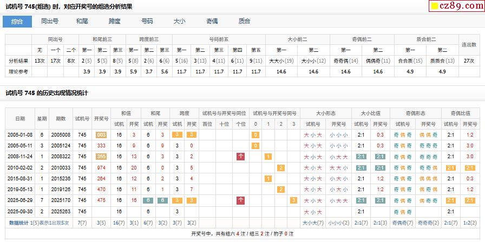The image size is (485, 243).
Task: Click the 16(7) statistics cell
Action: tap(119, 222)
